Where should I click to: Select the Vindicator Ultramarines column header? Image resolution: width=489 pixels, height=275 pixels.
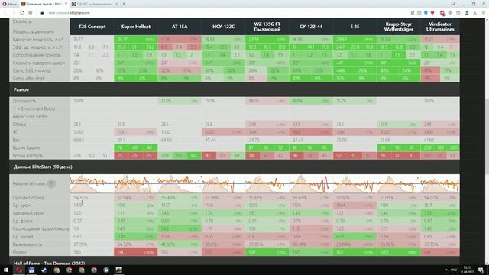(x=440, y=27)
